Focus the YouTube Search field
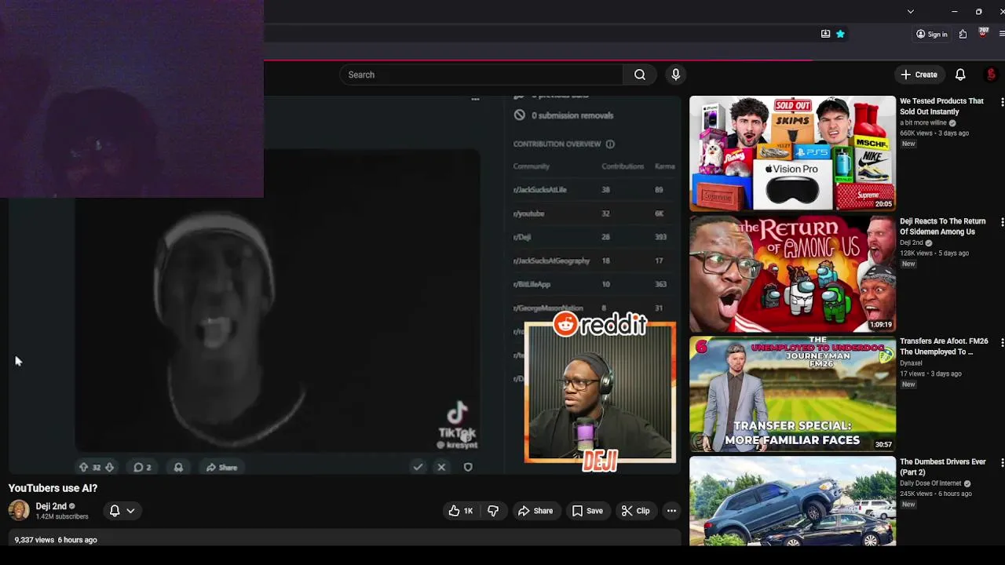1005x565 pixels. [x=481, y=75]
